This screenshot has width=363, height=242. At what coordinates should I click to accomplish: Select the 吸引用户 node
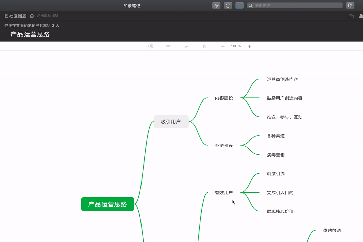[171, 122]
